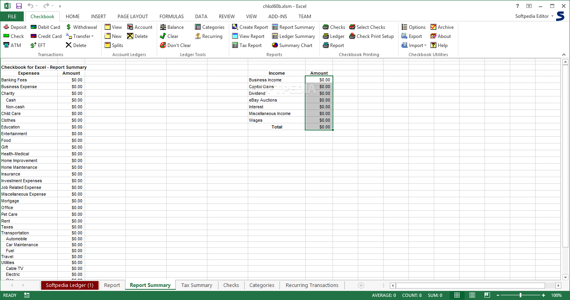Save the workbook from Quick Access
This screenshot has width=570, height=300.
tap(19, 6)
